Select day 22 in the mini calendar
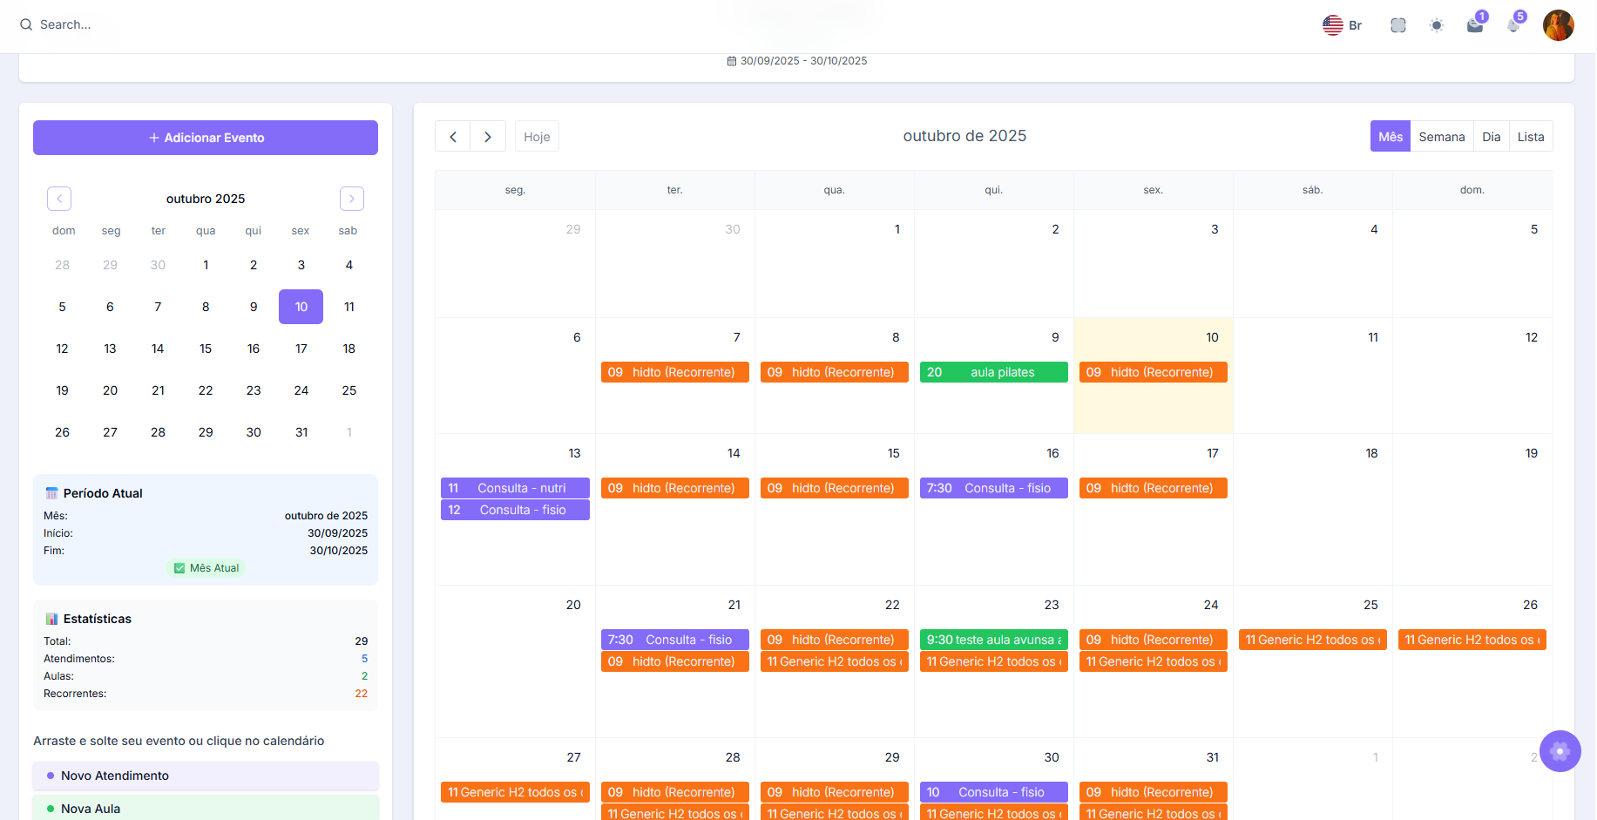Viewport: 1597px width, 820px height. point(205,390)
